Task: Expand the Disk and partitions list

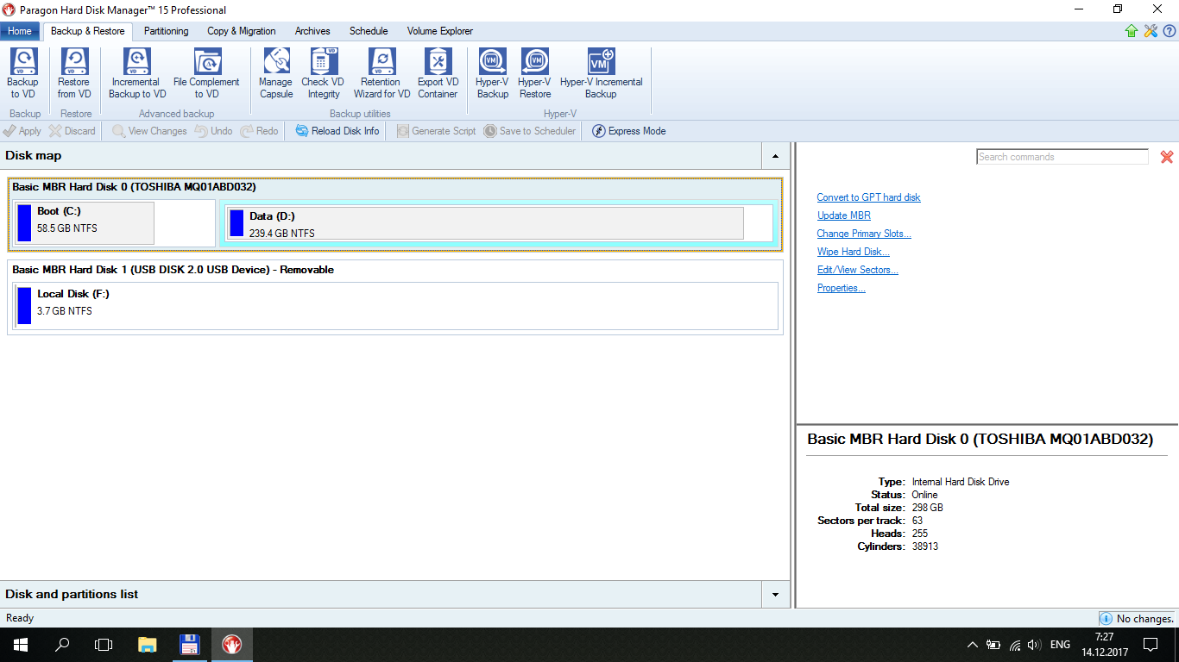Action: pos(775,595)
